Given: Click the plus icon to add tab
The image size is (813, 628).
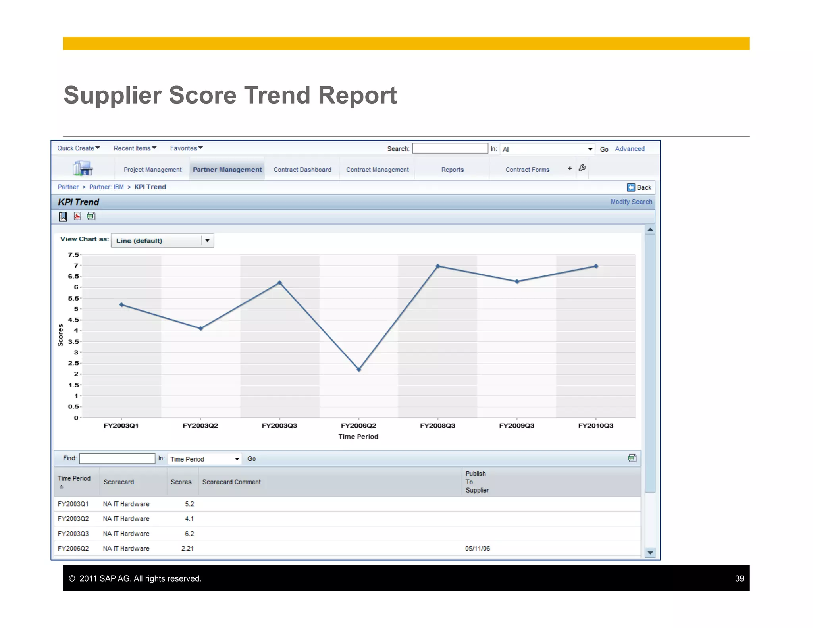Looking at the screenshot, I should (570, 168).
